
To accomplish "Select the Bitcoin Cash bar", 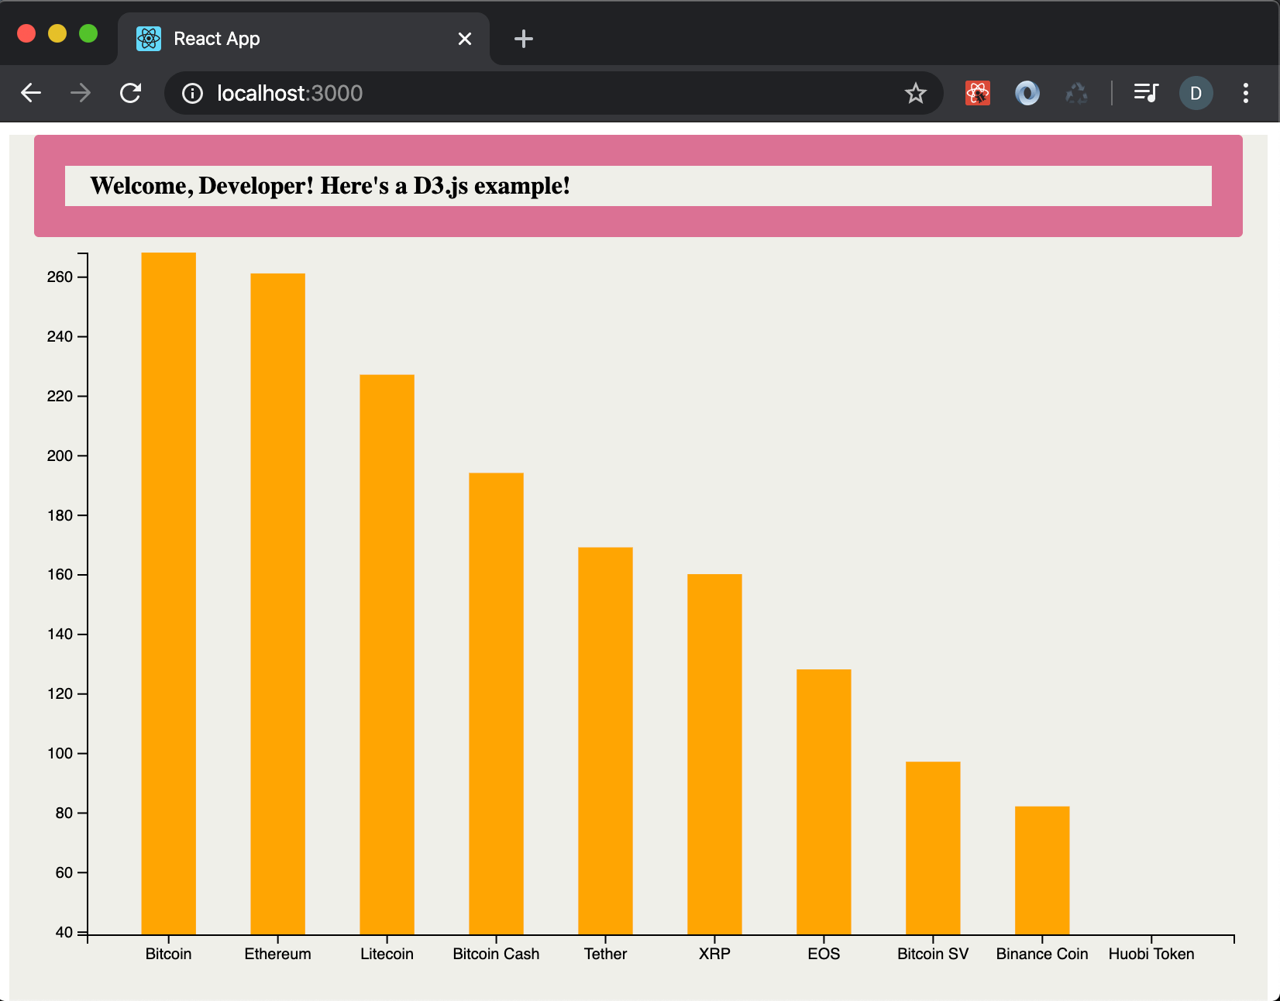I will [x=497, y=703].
